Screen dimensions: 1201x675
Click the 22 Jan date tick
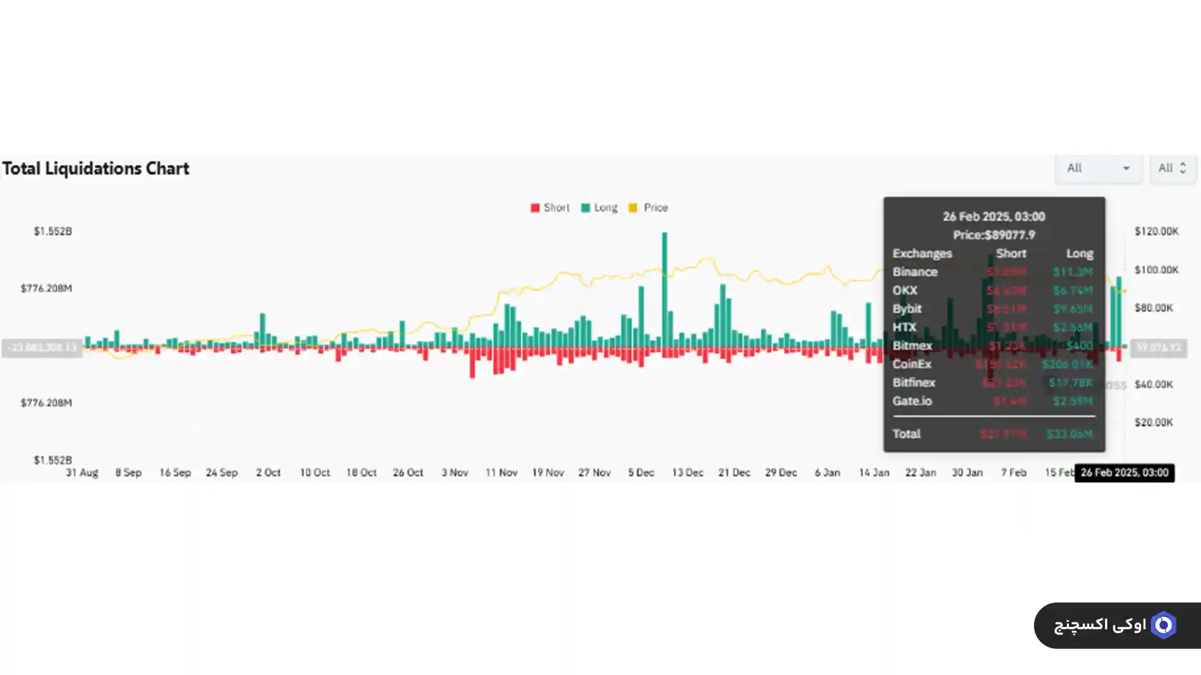(x=921, y=472)
